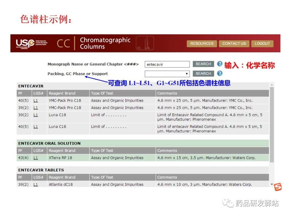Open L1 link in Atlantis dC18 row
The image size is (288, 216).
click(x=36, y=185)
